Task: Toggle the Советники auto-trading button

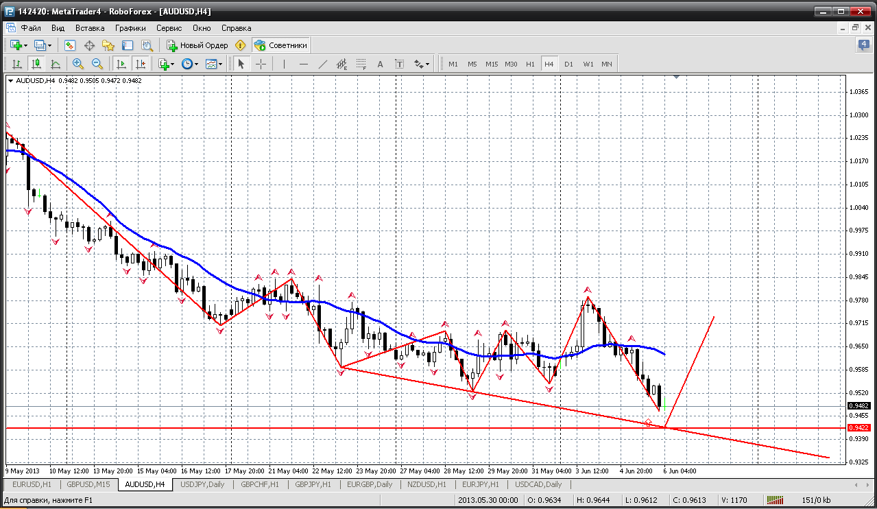Action: 281,45
